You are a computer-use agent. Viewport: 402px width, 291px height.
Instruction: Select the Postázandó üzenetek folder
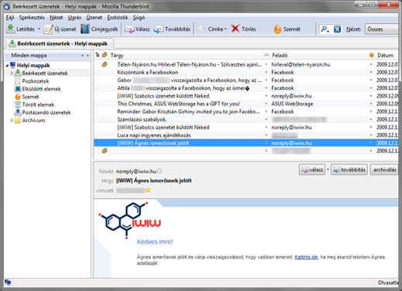point(46,112)
